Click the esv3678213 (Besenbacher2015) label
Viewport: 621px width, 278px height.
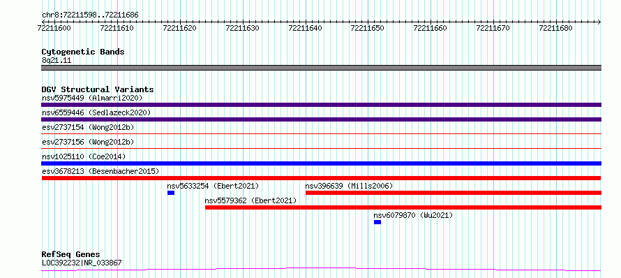click(x=100, y=171)
